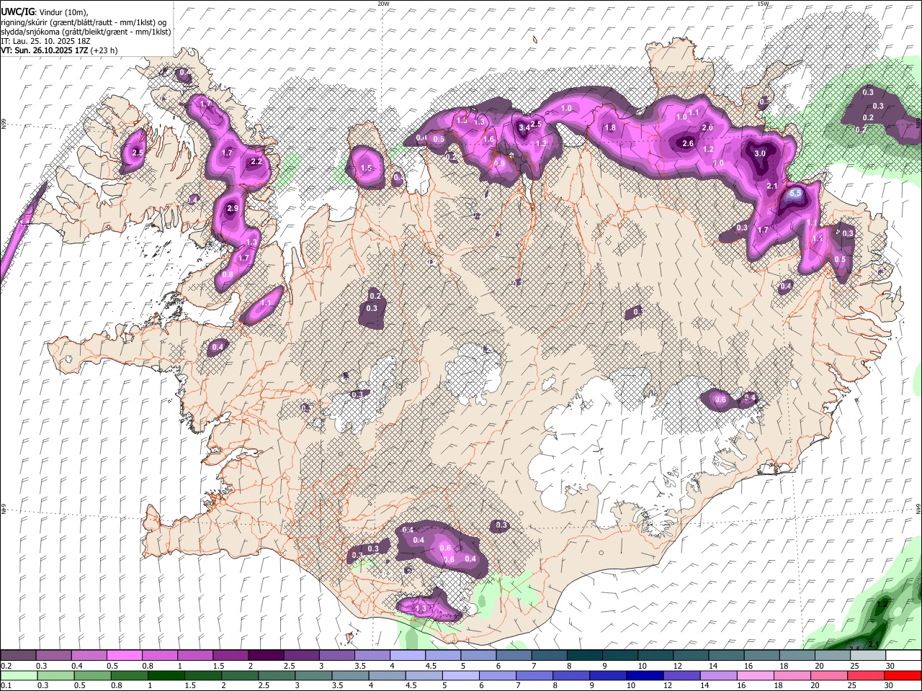Click the 5.5 precipitation value in the east

point(795,194)
